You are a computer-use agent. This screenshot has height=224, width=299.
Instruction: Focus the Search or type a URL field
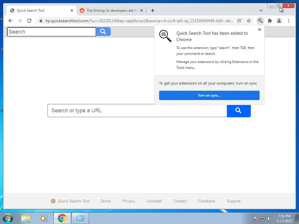click(x=137, y=111)
